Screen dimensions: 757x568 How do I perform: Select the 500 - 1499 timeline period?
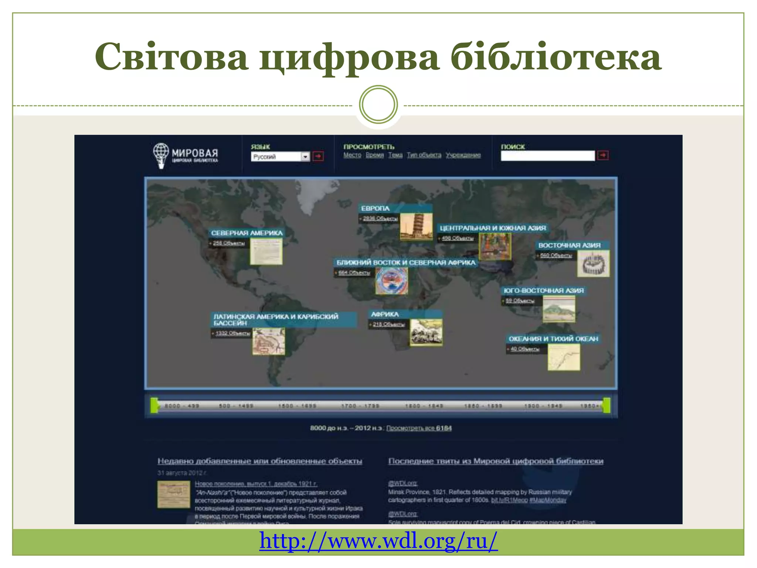236,406
